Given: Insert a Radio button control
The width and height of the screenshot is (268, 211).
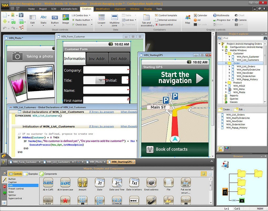Looking at the screenshot, I should pos(82,20).
